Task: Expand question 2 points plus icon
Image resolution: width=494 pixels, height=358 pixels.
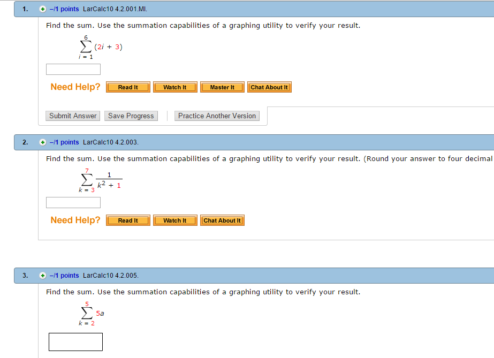Action: [43, 142]
